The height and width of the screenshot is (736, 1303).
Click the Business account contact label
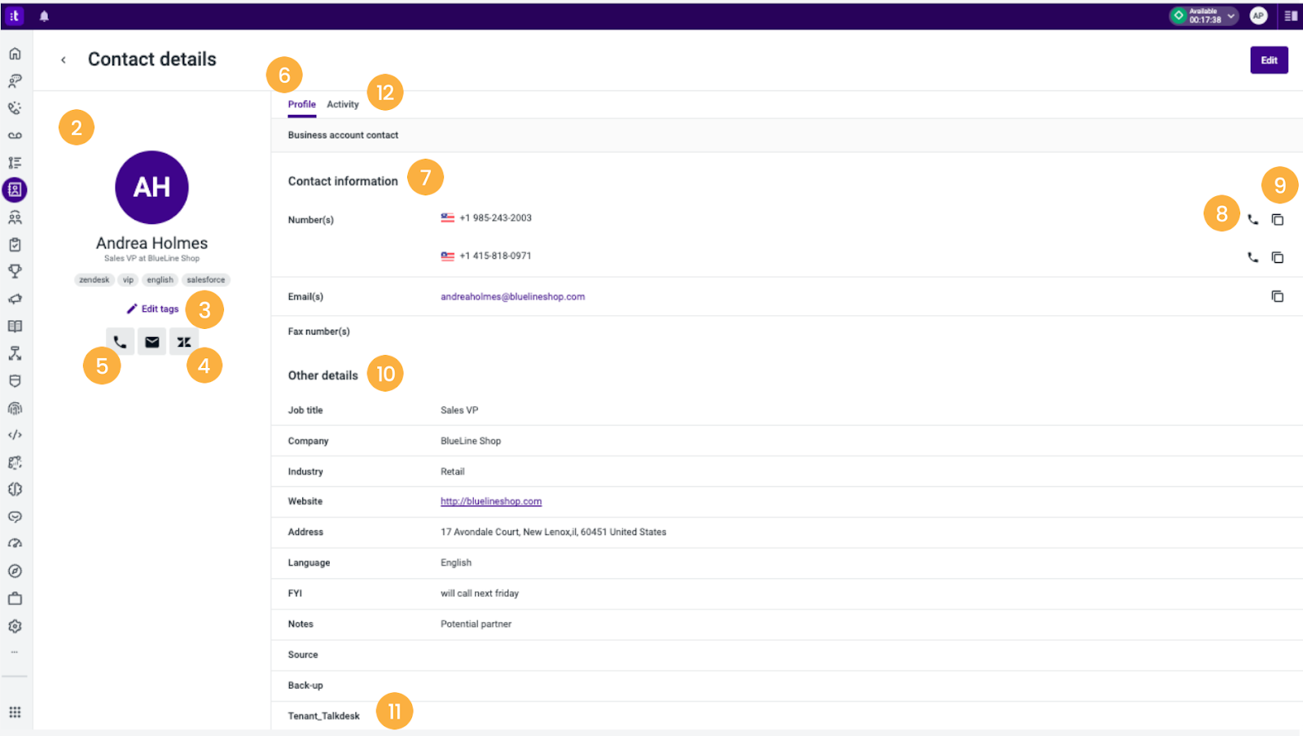pyautogui.click(x=343, y=135)
